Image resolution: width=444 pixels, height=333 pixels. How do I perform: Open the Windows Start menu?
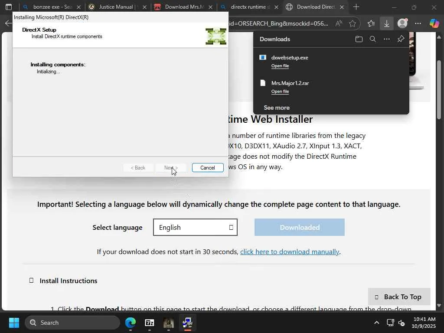14,323
